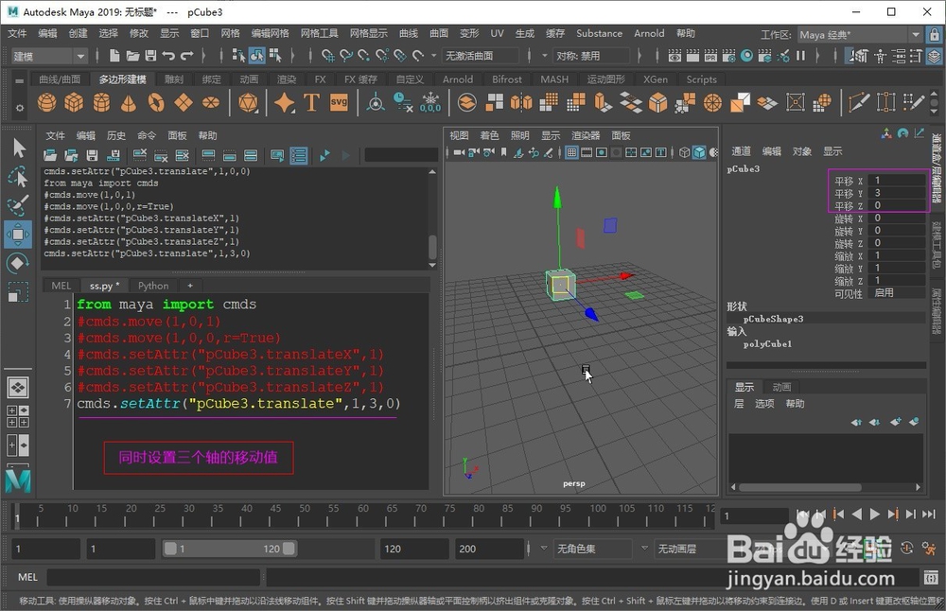Screen dimensions: 946x611
Task: Open the Arnold menu in the menu bar
Action: [650, 34]
